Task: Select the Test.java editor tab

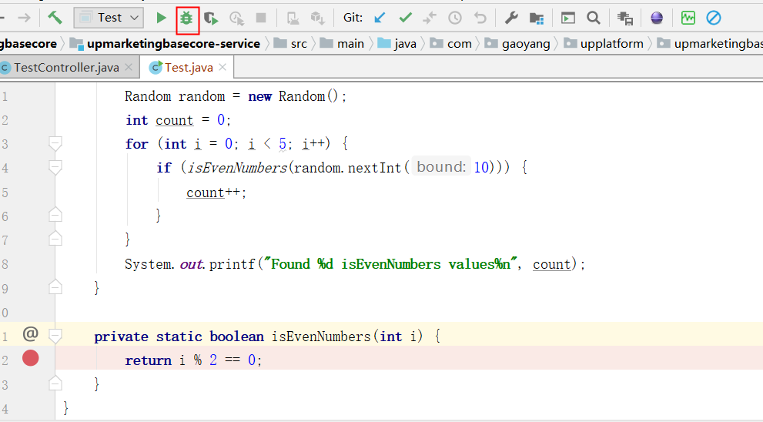Action: point(189,68)
